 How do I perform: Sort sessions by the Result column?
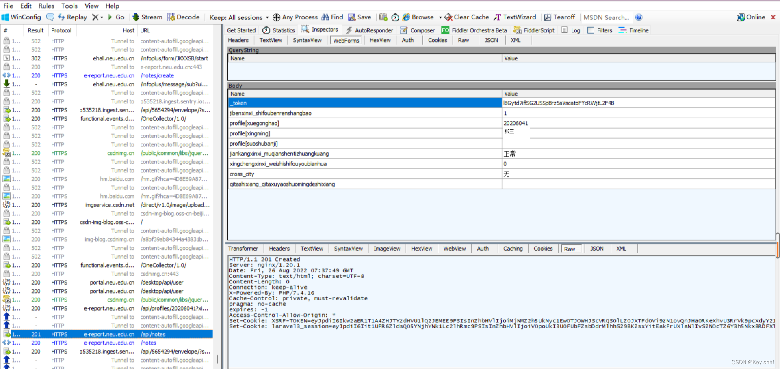[x=36, y=30]
